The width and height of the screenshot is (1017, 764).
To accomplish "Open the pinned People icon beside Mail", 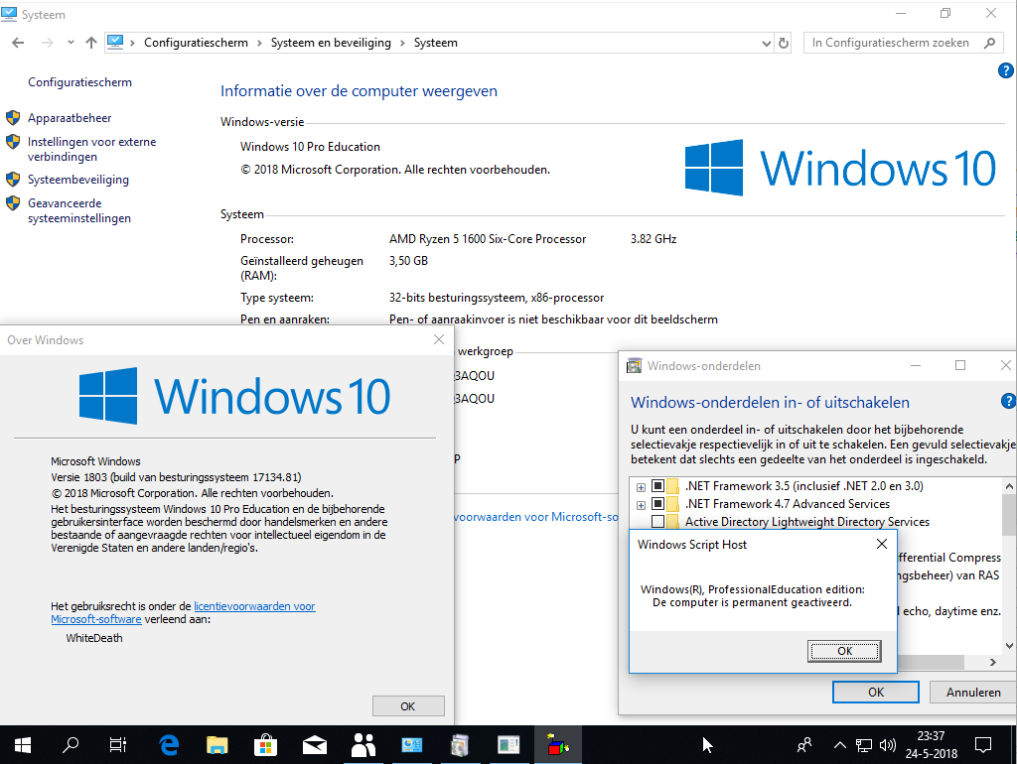I will click(x=363, y=745).
